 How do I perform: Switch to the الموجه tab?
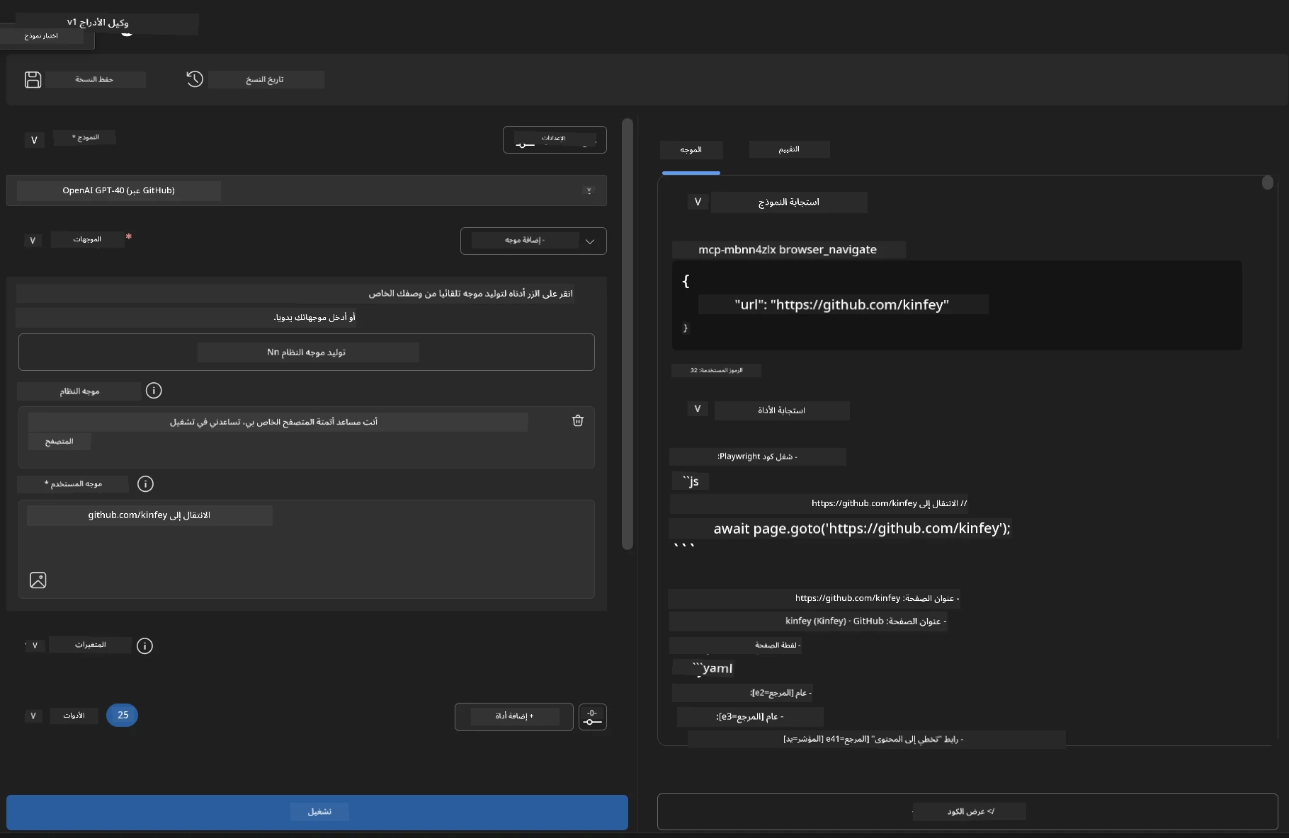pyautogui.click(x=691, y=150)
